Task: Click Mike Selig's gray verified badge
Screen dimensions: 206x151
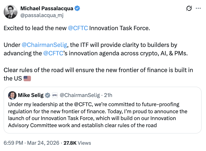Action: point(47,95)
